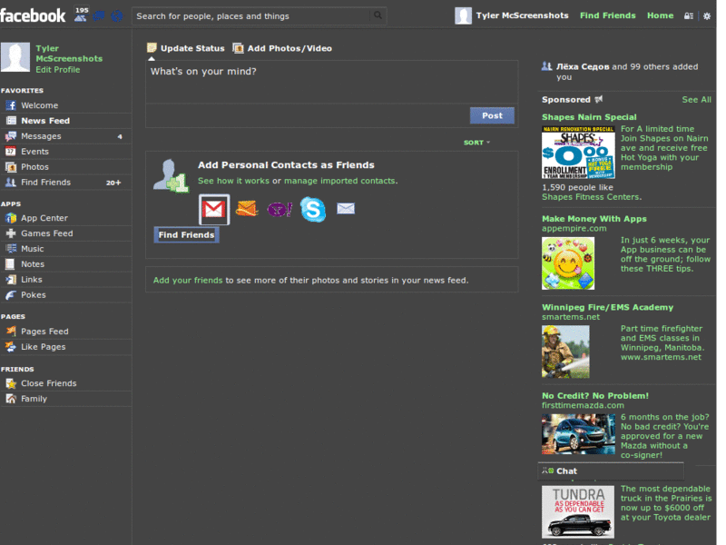
Task: Open the settings gear icon
Action: (x=707, y=15)
